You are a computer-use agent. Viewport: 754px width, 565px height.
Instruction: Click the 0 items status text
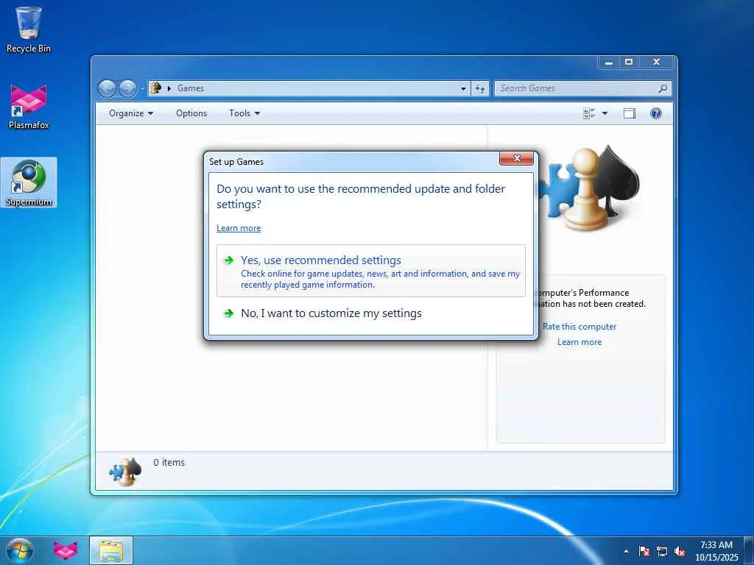tap(169, 463)
